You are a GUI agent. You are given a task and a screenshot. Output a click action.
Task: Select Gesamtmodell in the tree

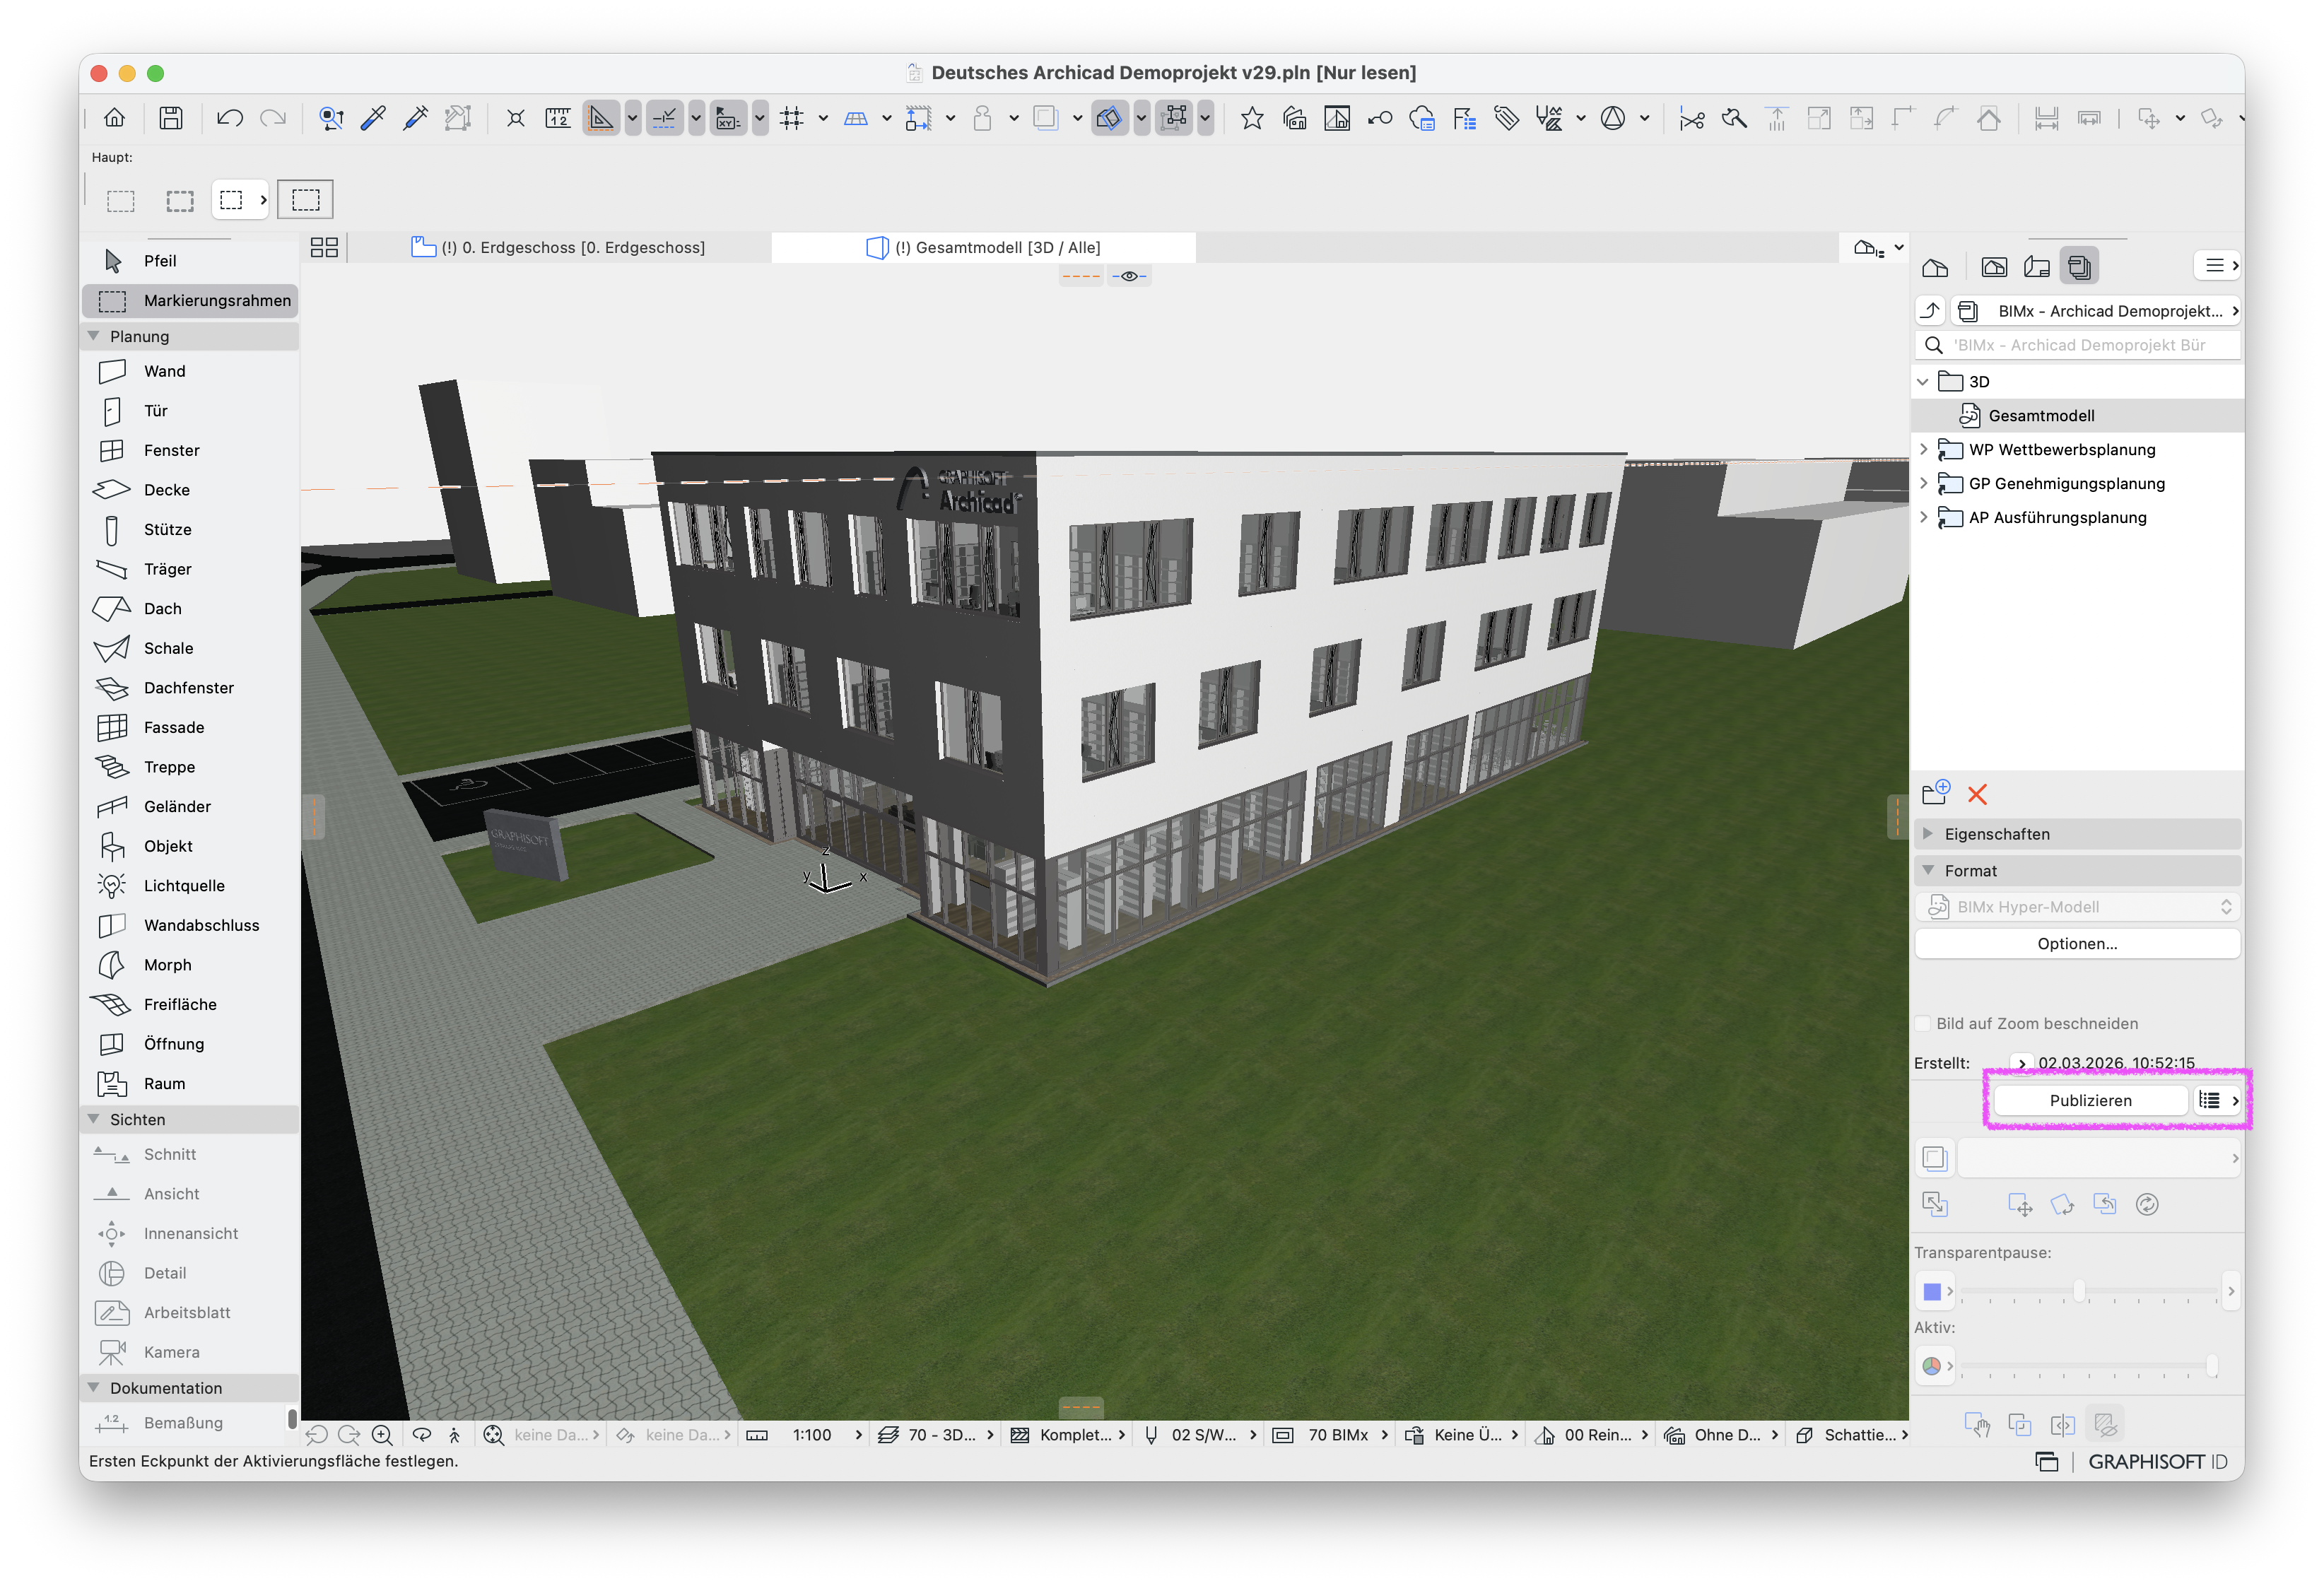click(x=2077, y=416)
